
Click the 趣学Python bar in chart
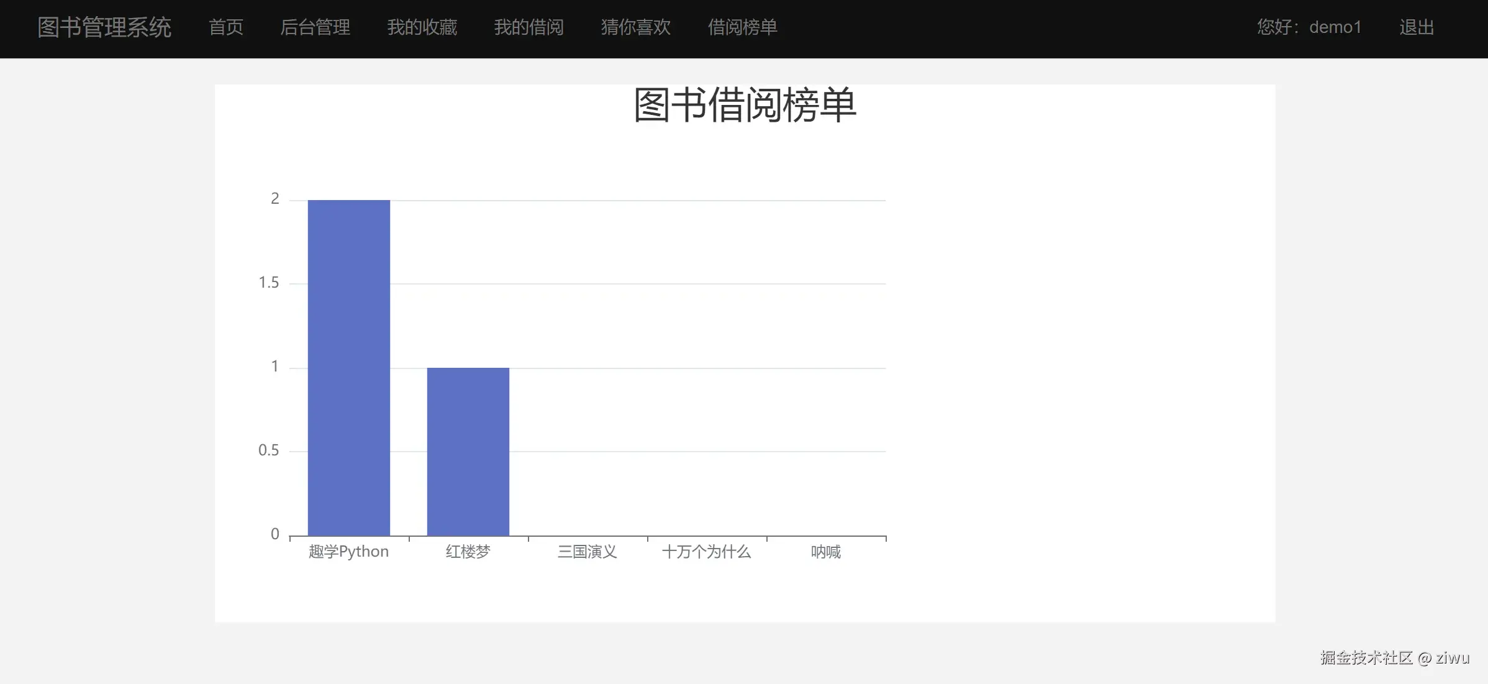[x=348, y=368]
